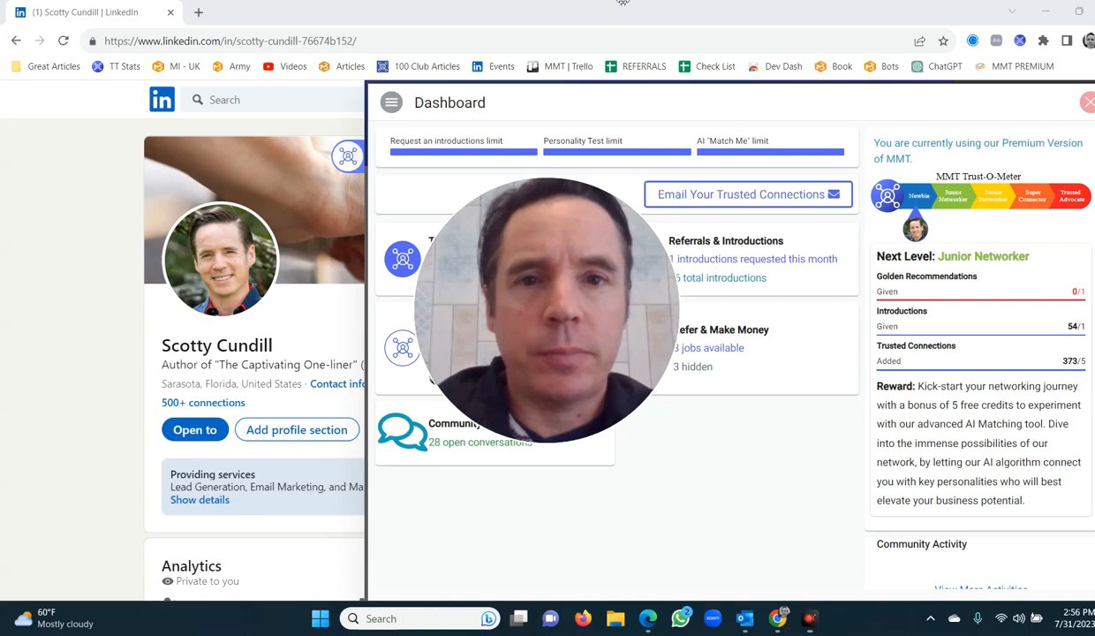Viewport: 1095px width, 636px height.
Task: Open WhatsApp from the taskbar
Action: pos(681,618)
